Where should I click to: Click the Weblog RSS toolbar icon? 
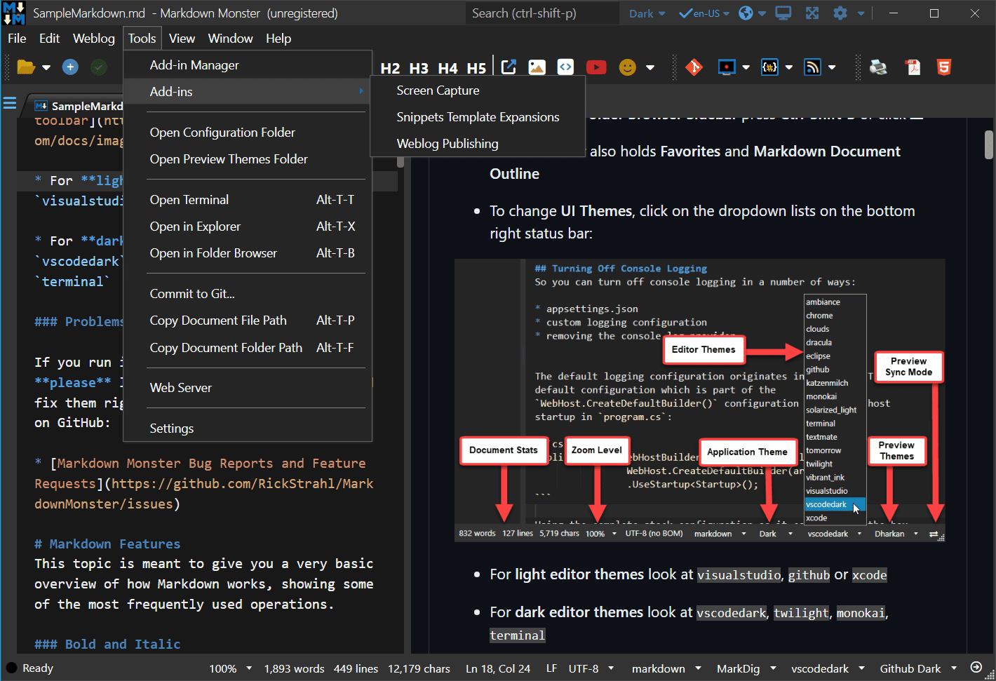point(812,67)
